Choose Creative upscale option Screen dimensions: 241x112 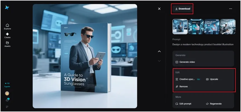(187, 79)
